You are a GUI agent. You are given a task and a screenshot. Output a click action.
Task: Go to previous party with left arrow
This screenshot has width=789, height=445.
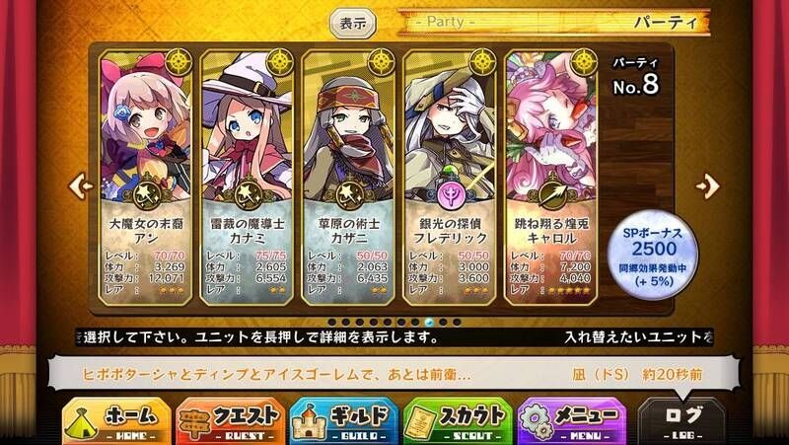coord(81,186)
